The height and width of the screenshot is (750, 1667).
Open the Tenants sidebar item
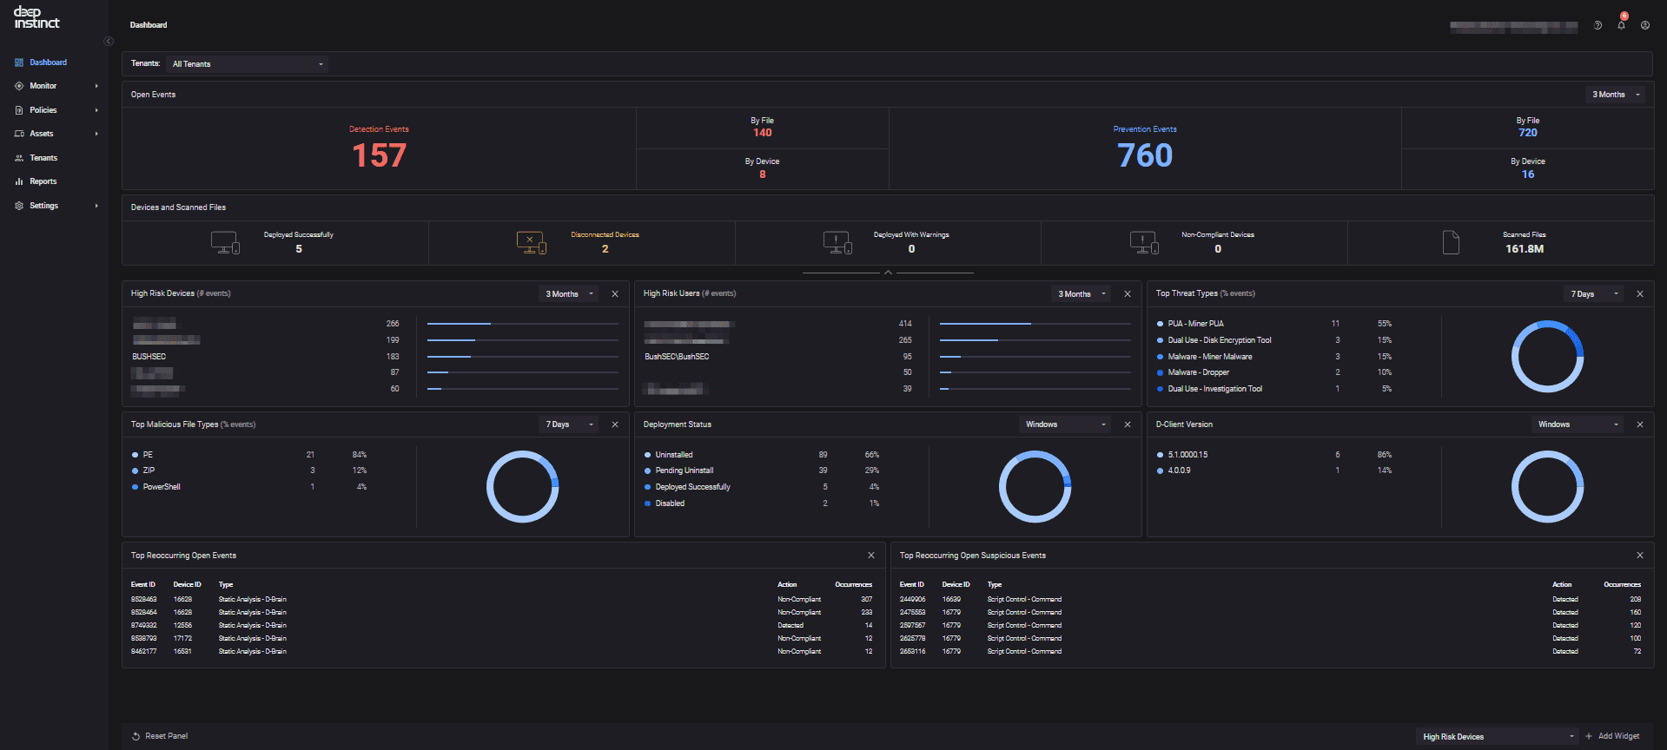[x=43, y=158]
